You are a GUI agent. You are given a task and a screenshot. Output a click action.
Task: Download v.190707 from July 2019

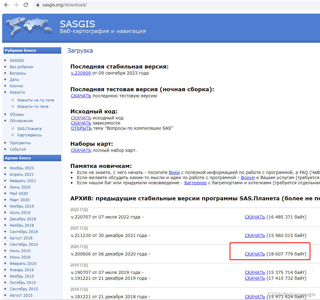tap(255, 272)
